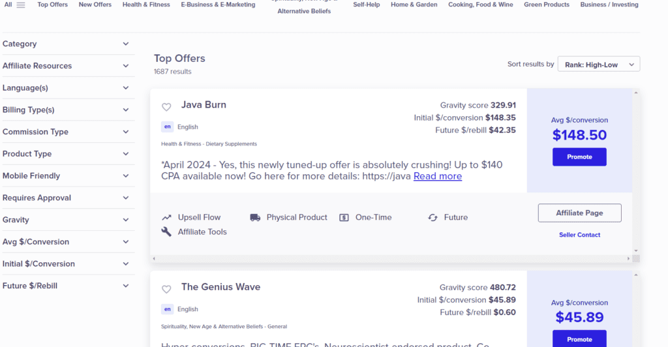Click the Future rebill cycle icon

coord(433,217)
